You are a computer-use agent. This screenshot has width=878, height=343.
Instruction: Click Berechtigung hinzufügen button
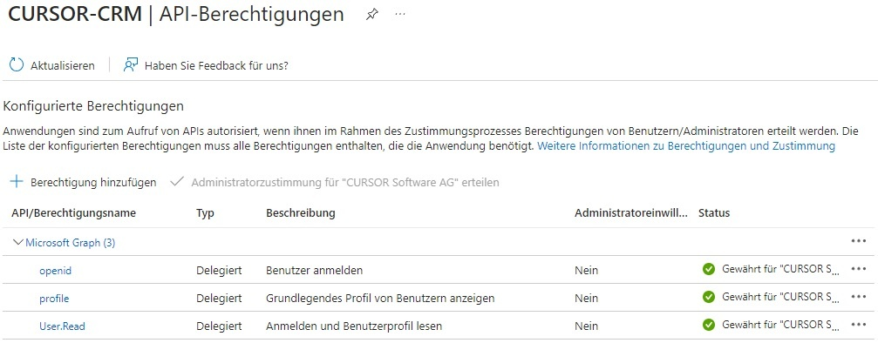84,182
